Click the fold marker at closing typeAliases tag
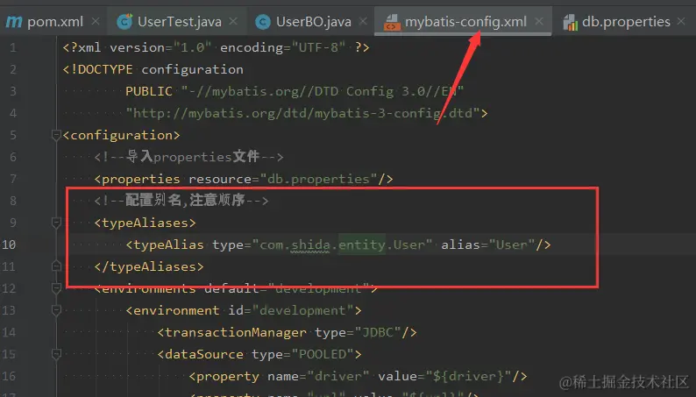This screenshot has height=397, width=696. [56, 266]
